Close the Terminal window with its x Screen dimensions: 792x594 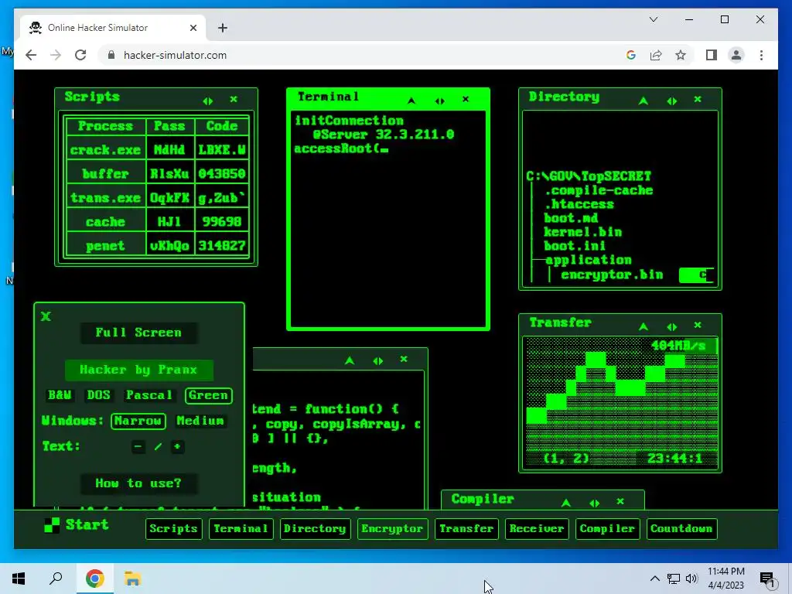pos(466,99)
